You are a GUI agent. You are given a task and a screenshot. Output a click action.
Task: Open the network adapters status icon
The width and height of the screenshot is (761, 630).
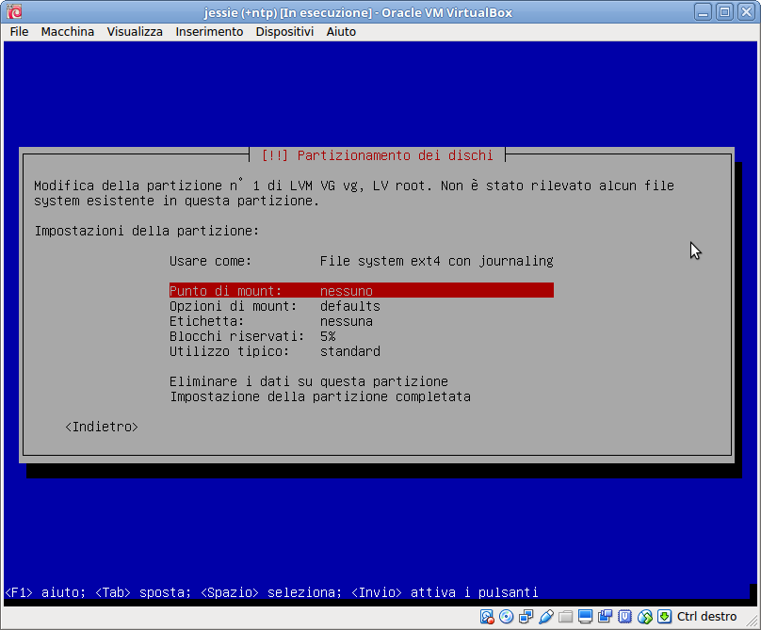(526, 617)
